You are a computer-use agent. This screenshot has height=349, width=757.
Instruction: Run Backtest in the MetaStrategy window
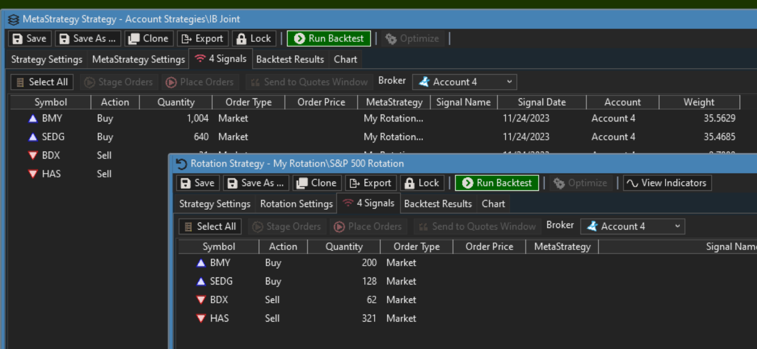click(329, 39)
